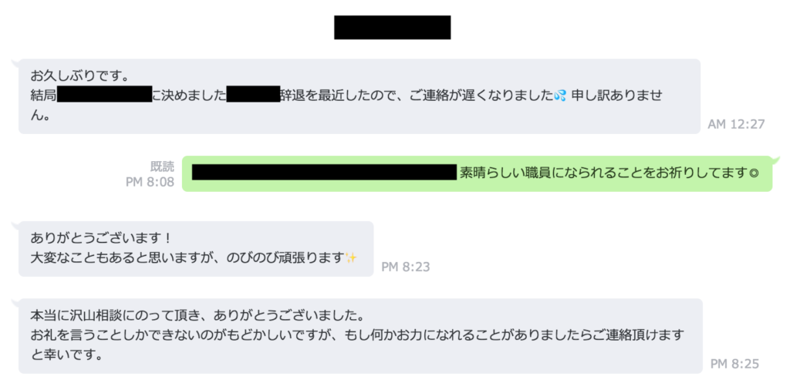
Task: Click the water droplet emoji in the first message
Action: 560,96
